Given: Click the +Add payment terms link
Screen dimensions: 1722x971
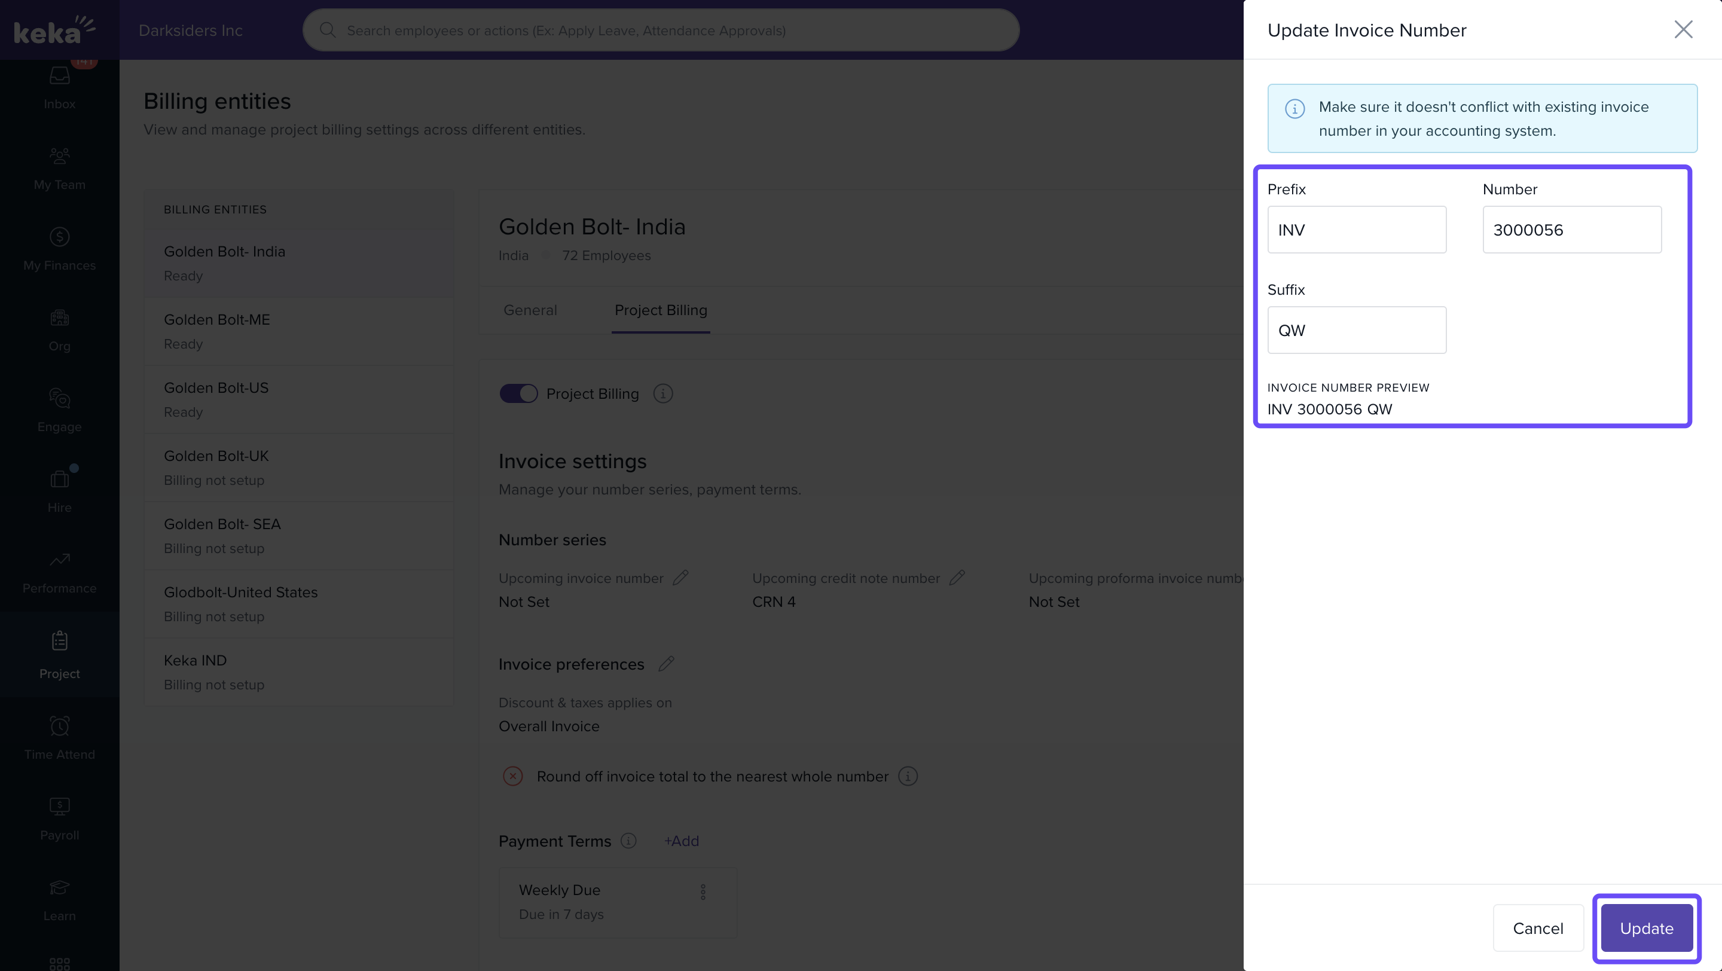Looking at the screenshot, I should point(681,841).
